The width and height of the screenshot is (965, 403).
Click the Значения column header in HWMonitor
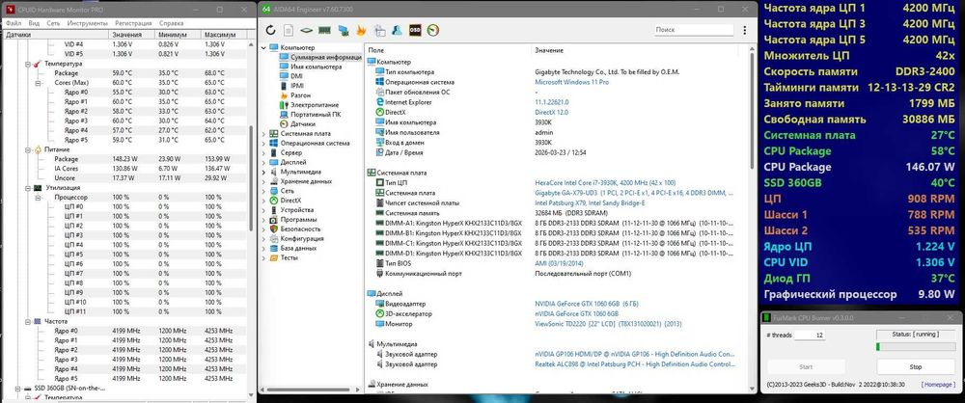point(130,35)
